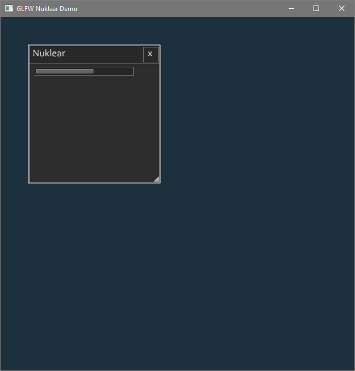Close the Nuklear panel with its x button
Screen dimensions: 355x371
[x=151, y=55]
